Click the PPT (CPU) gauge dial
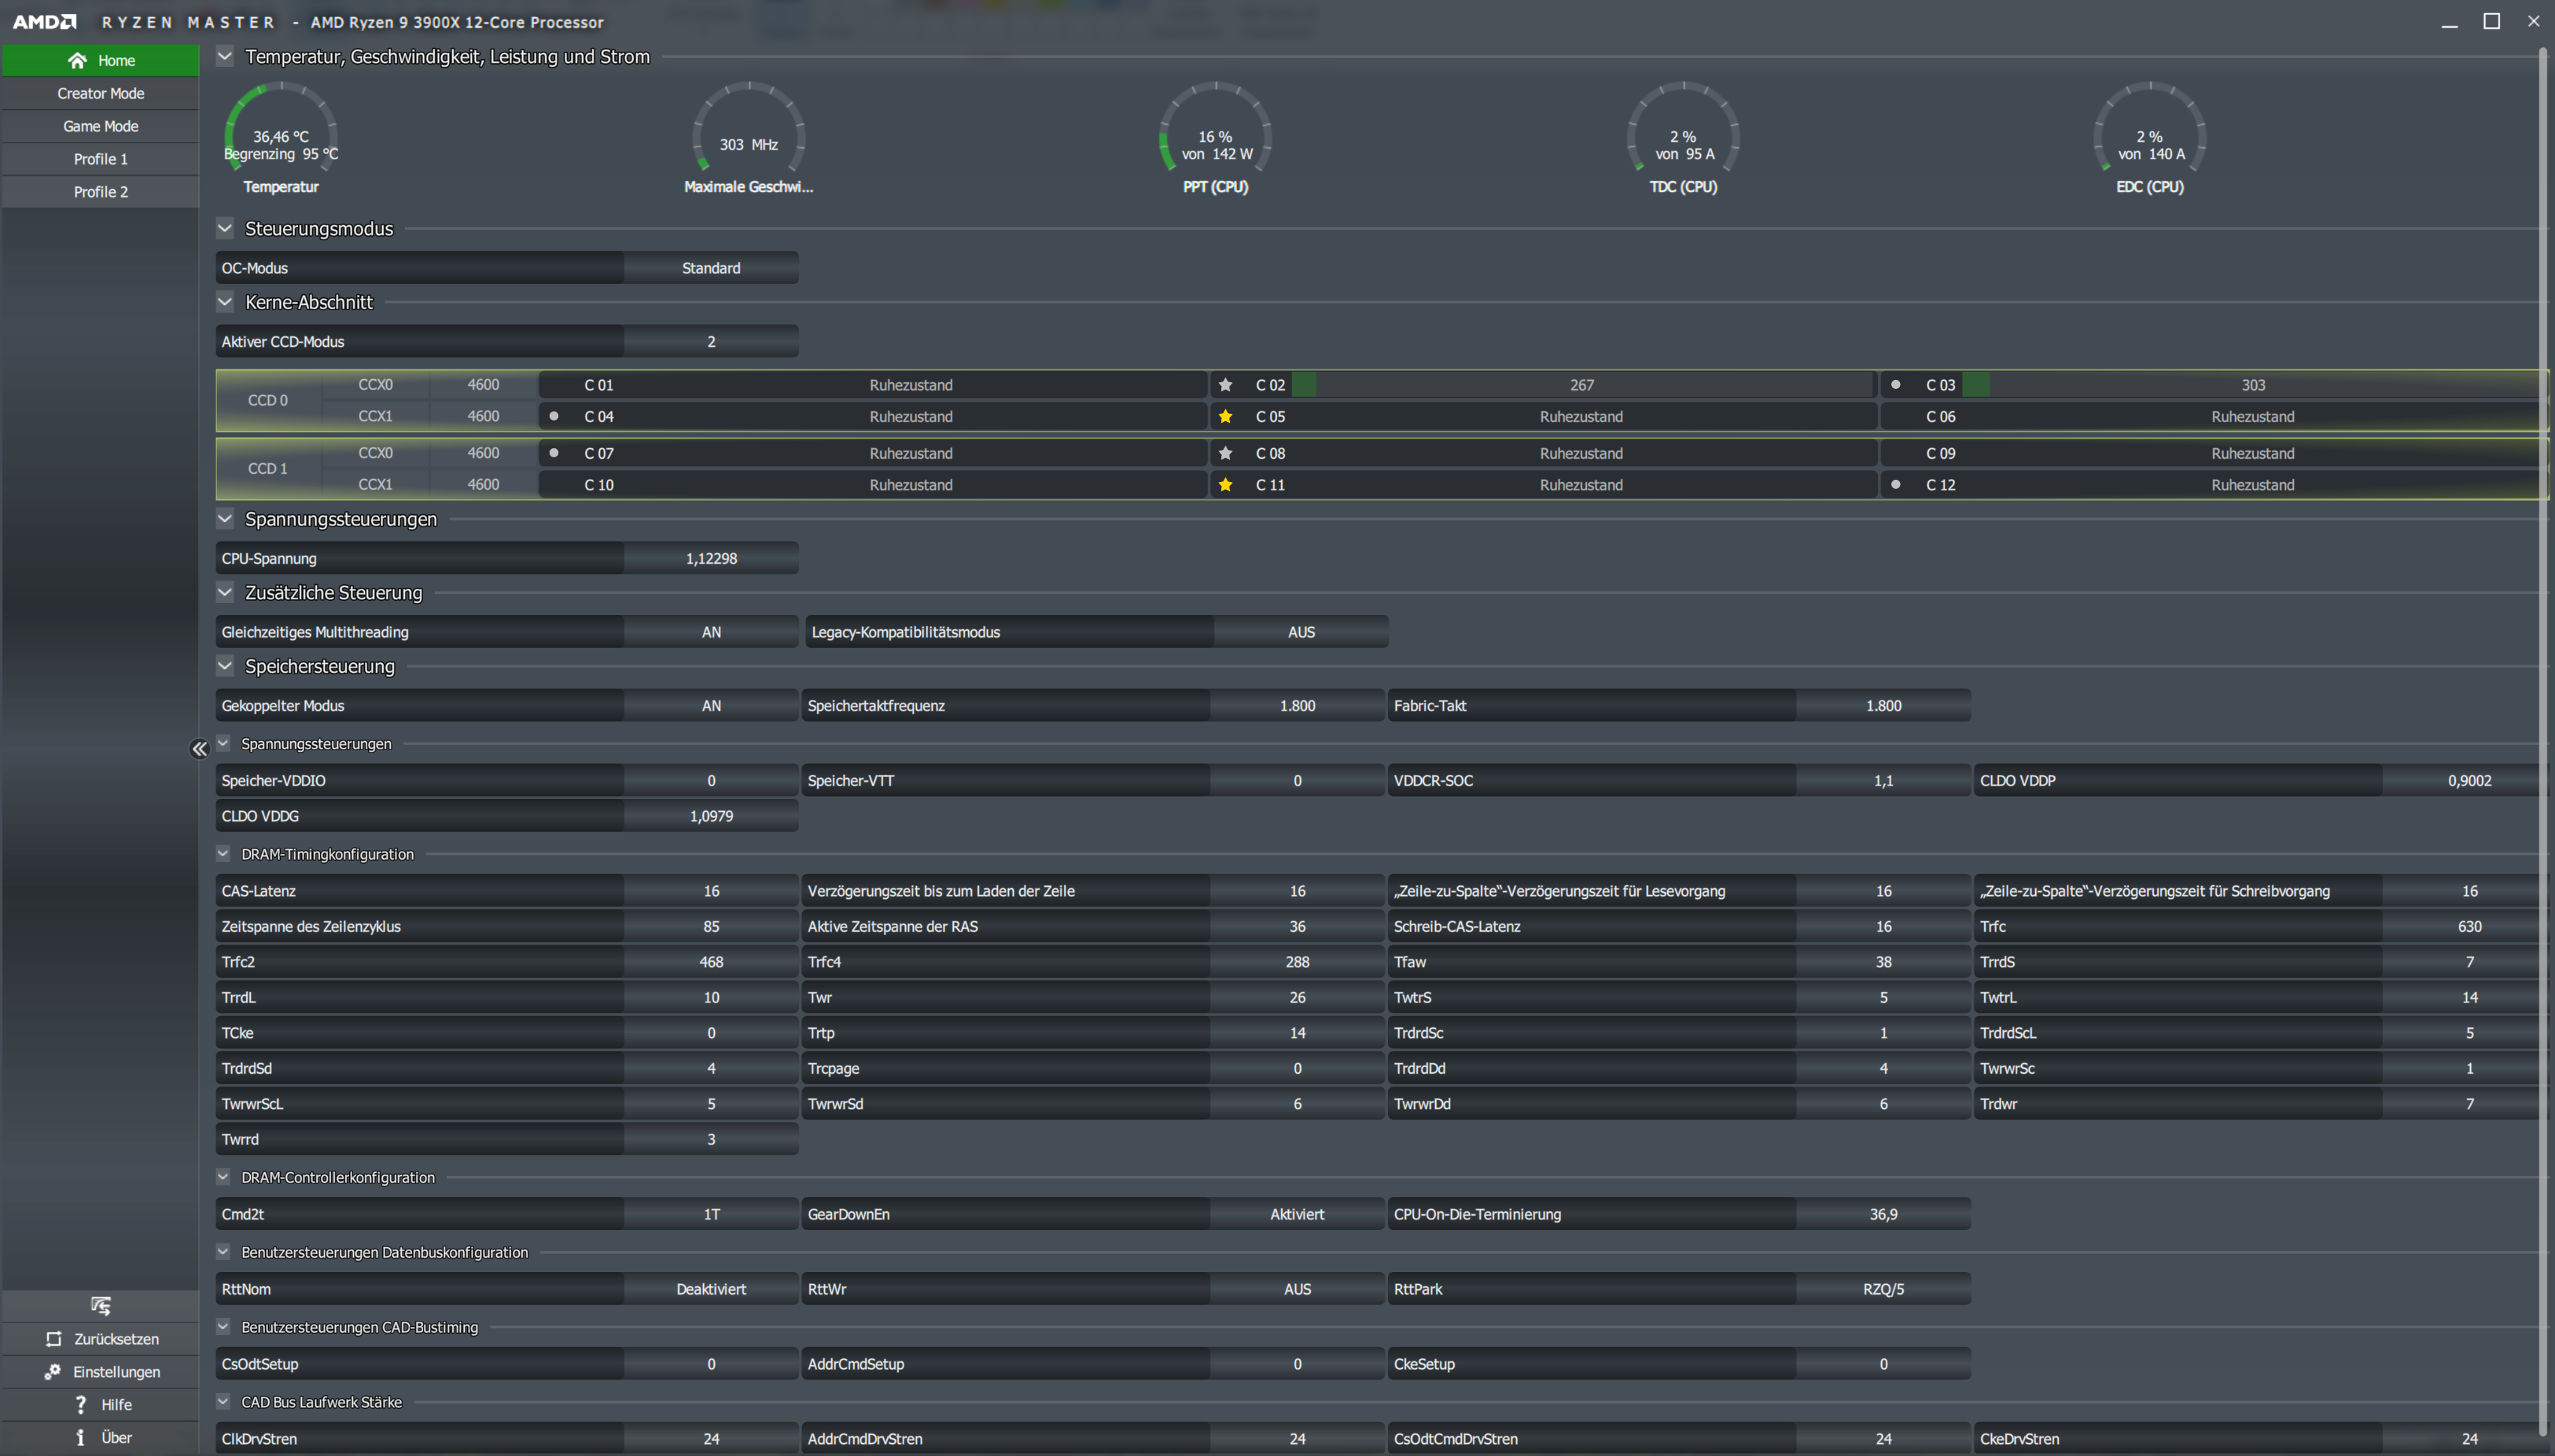This screenshot has height=1456, width=2555. coord(1216,127)
